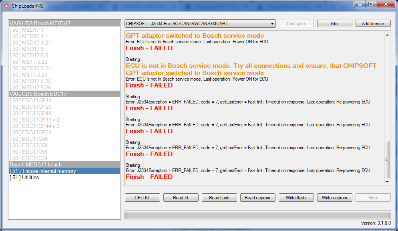Click VAG UDS Bosch ME(D)17 header
Image resolution: width=398 pixels, height=231 pixels.
pos(64,23)
